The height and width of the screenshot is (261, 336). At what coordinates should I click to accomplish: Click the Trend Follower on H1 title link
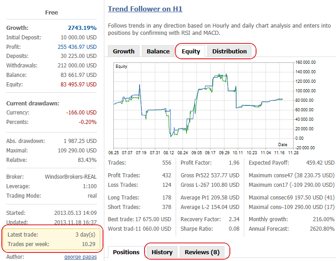pyautogui.click(x=145, y=9)
